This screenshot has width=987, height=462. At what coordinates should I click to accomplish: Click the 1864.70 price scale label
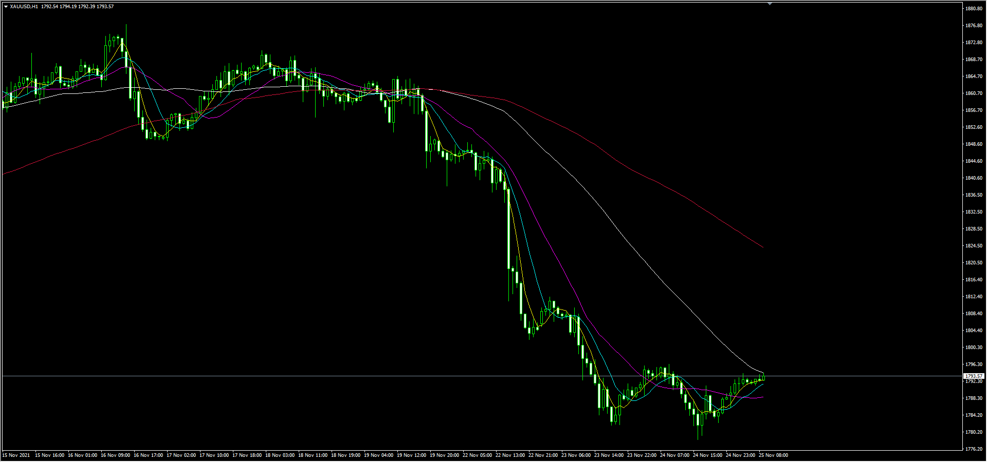tap(974, 76)
